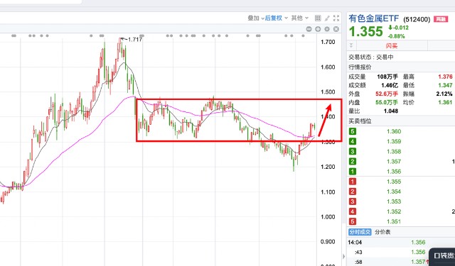Click the 振幅 value 2.12%
This screenshot has height=266, width=455.
[444, 94]
